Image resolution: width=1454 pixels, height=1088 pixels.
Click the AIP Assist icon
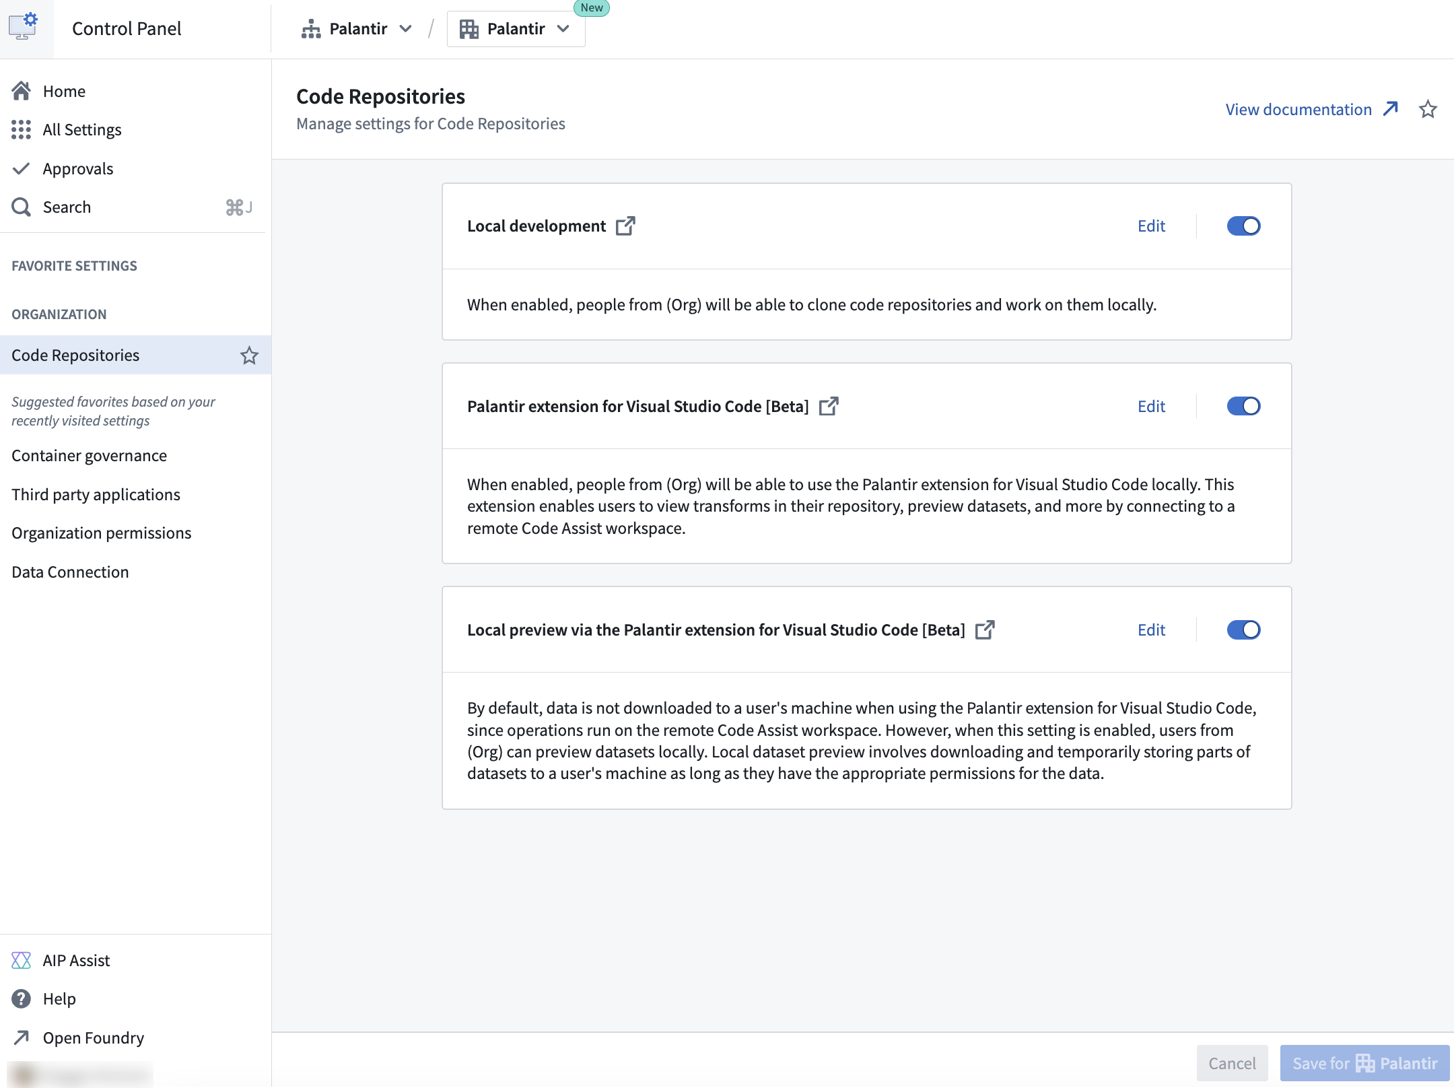[x=22, y=960]
